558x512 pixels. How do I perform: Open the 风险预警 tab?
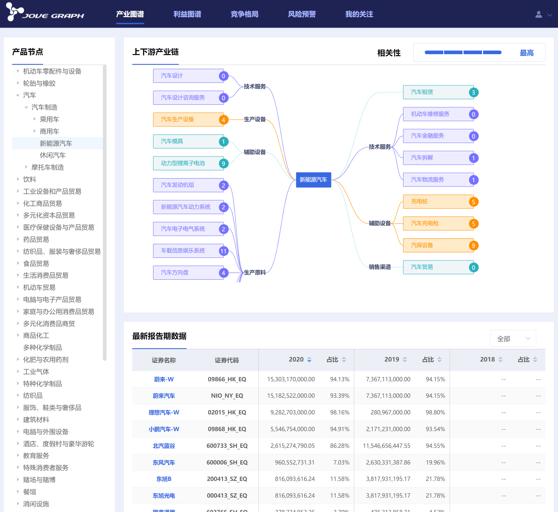tap(302, 14)
